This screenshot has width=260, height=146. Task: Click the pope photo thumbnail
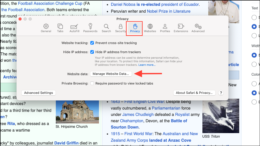click(224, 12)
